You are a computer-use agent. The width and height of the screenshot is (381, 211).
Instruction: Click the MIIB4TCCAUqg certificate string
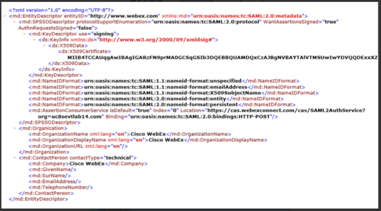tap(222, 58)
